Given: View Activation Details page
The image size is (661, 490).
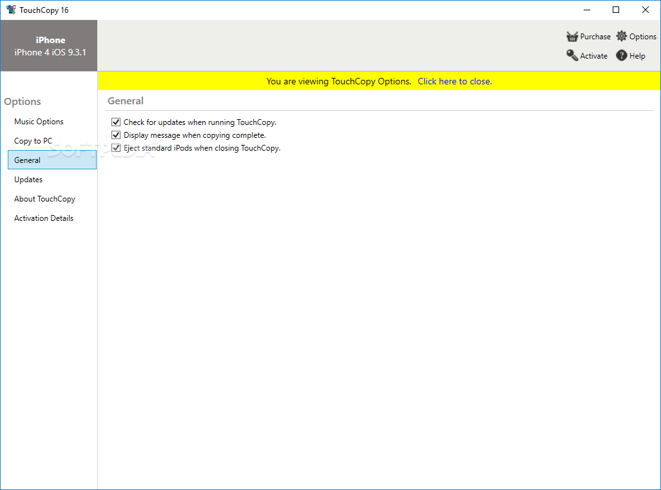Looking at the screenshot, I should [52, 218].
